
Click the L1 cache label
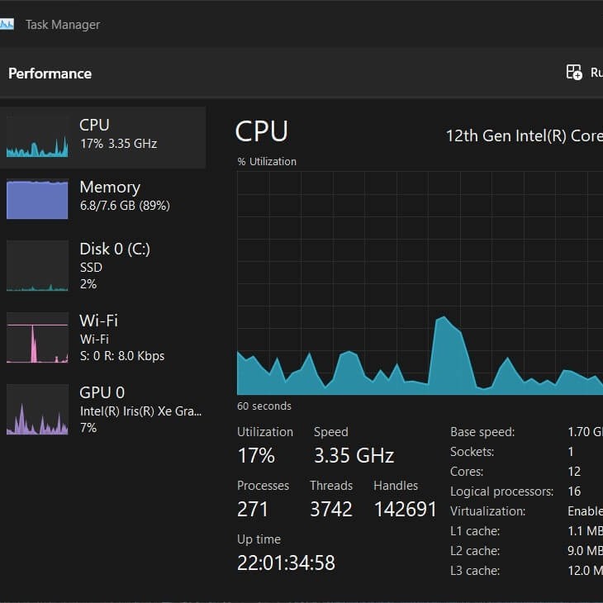[x=475, y=531]
